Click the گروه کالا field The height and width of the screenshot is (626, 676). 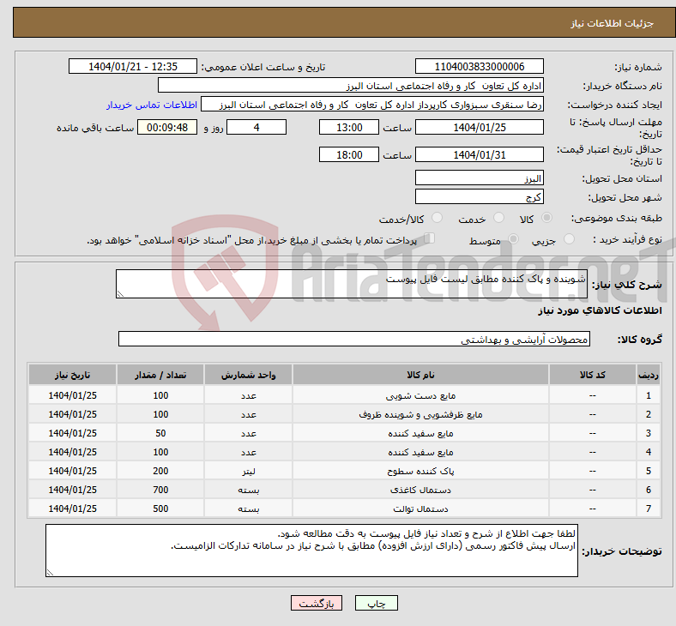click(353, 340)
